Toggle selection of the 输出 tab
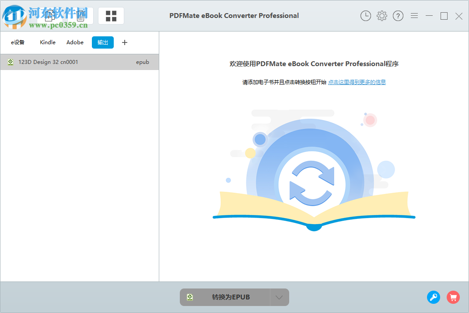The height and width of the screenshot is (313, 469). [x=102, y=42]
